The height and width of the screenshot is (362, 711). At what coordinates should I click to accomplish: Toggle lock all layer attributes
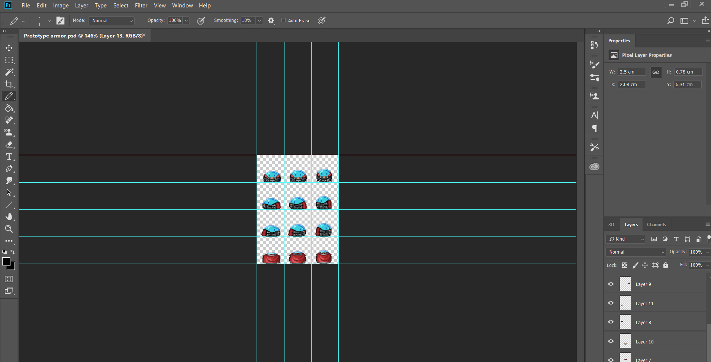click(x=666, y=265)
